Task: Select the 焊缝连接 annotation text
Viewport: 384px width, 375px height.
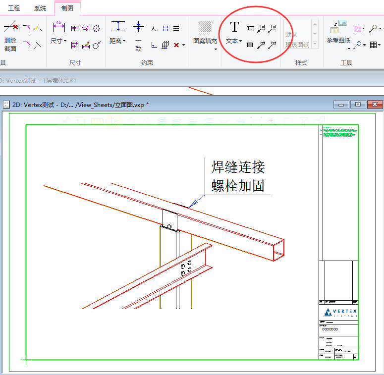Action: tap(238, 167)
